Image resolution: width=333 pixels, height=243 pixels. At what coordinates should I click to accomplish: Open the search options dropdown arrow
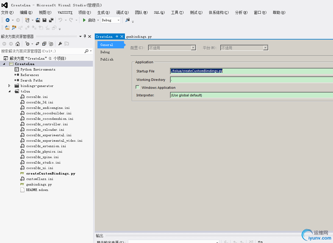91,51
